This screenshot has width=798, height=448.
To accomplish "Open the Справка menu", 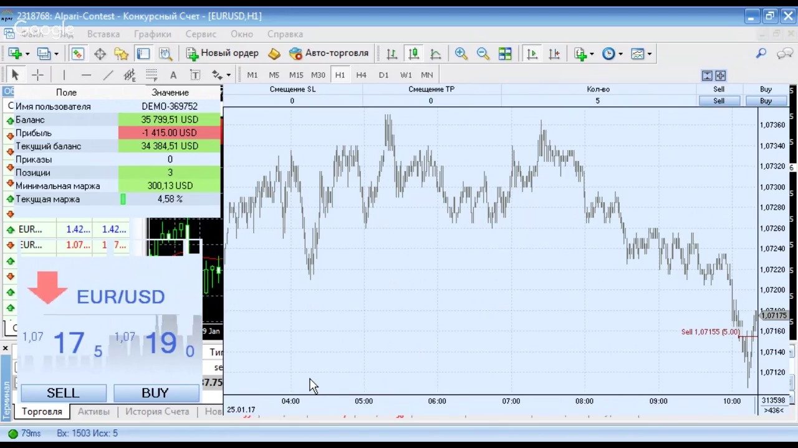I will [285, 34].
